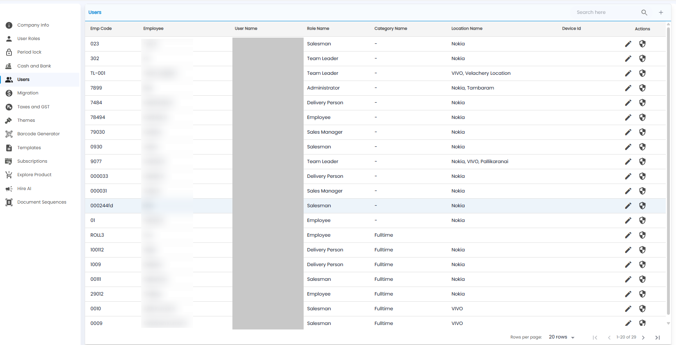Click shield icon for Emp Code ROLL3
The width and height of the screenshot is (676, 345).
(x=642, y=235)
